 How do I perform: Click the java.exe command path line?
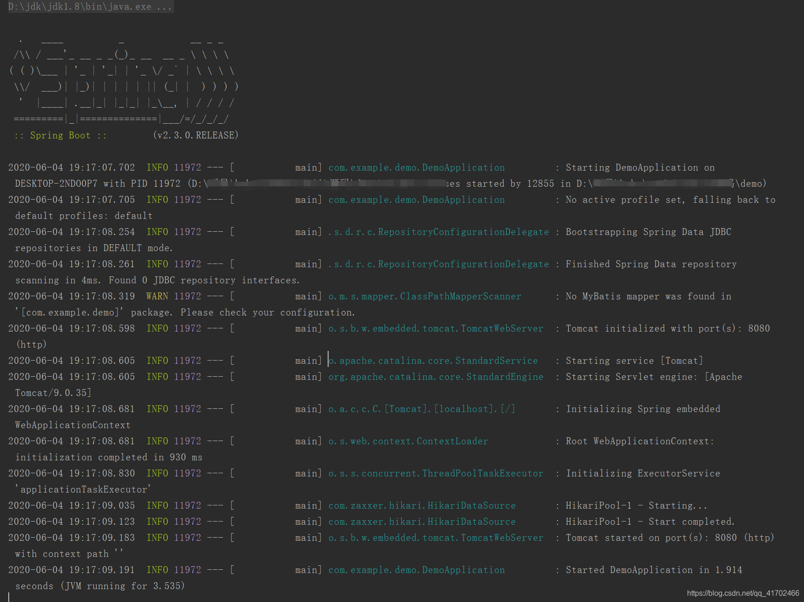(x=90, y=7)
